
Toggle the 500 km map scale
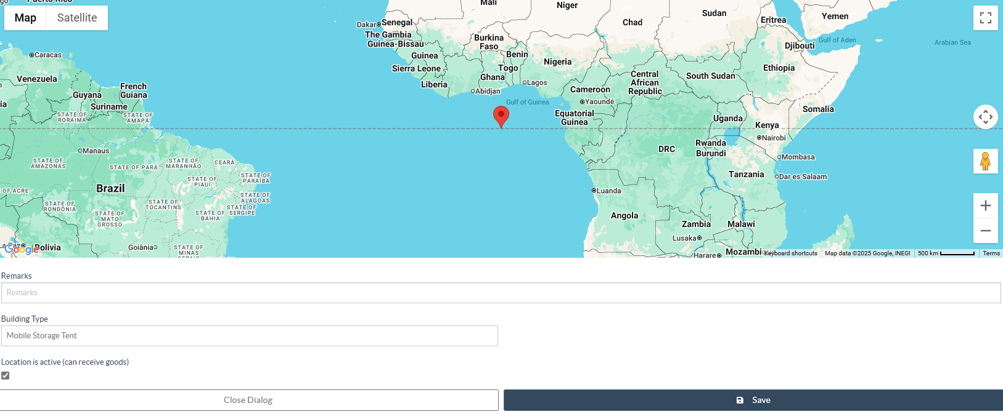click(946, 253)
